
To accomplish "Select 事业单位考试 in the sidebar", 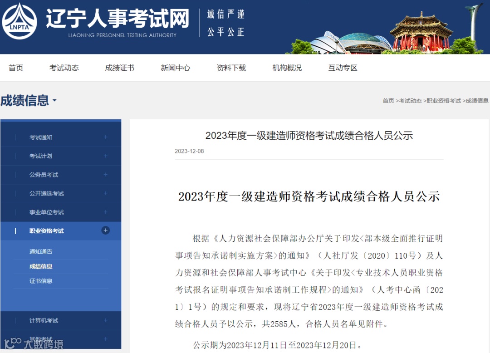I will (x=47, y=212).
